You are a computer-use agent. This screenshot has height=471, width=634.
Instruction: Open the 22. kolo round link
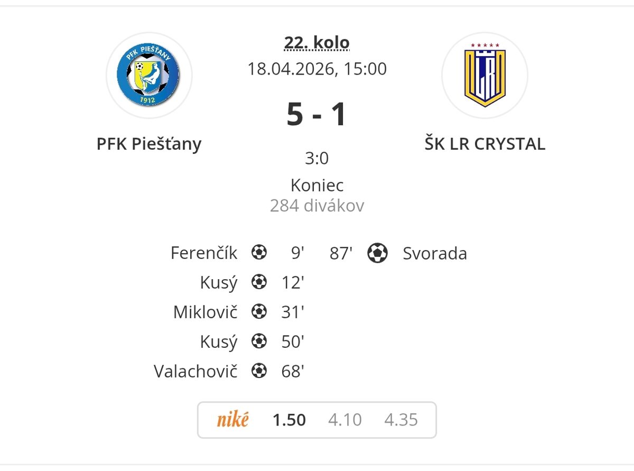[x=317, y=42]
